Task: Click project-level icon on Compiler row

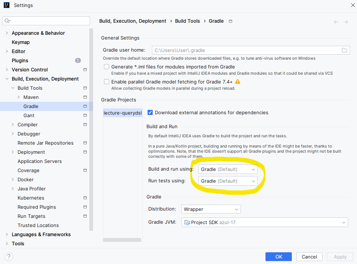Action: coord(85,124)
